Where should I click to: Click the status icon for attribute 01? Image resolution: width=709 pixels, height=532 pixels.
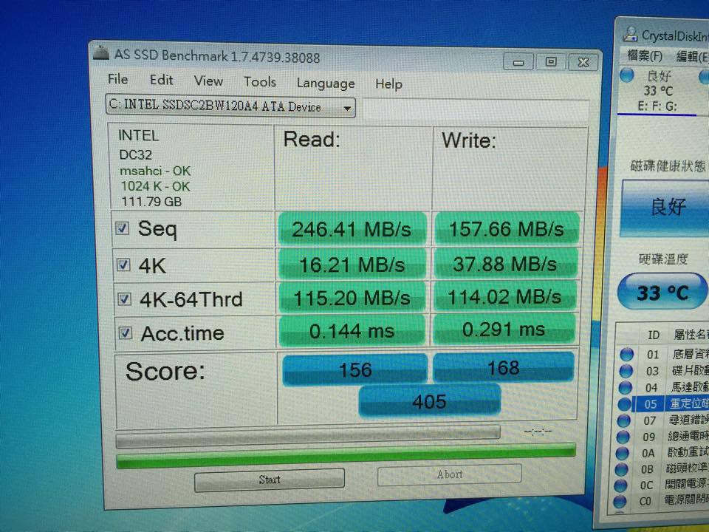coord(627,354)
